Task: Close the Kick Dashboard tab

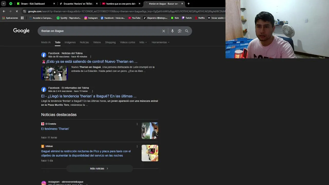Action: tap(54, 4)
